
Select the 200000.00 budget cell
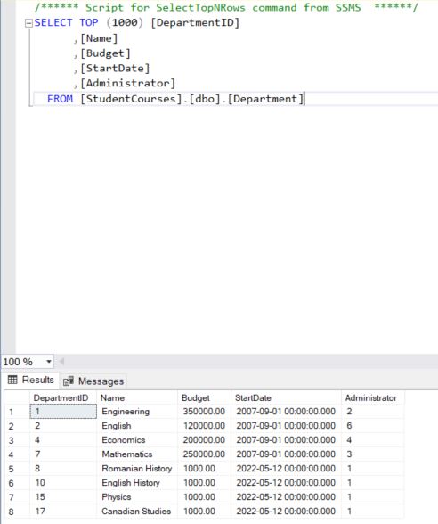(x=205, y=440)
